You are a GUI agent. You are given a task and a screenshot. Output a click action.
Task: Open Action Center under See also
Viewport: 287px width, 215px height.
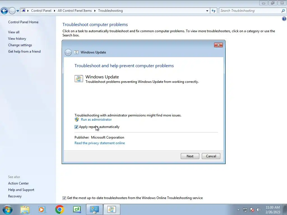(x=18, y=183)
